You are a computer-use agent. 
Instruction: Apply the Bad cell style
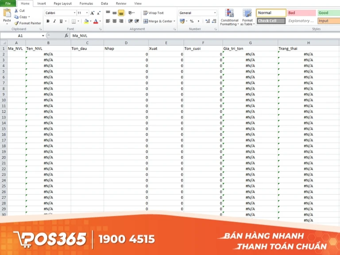pos(301,13)
